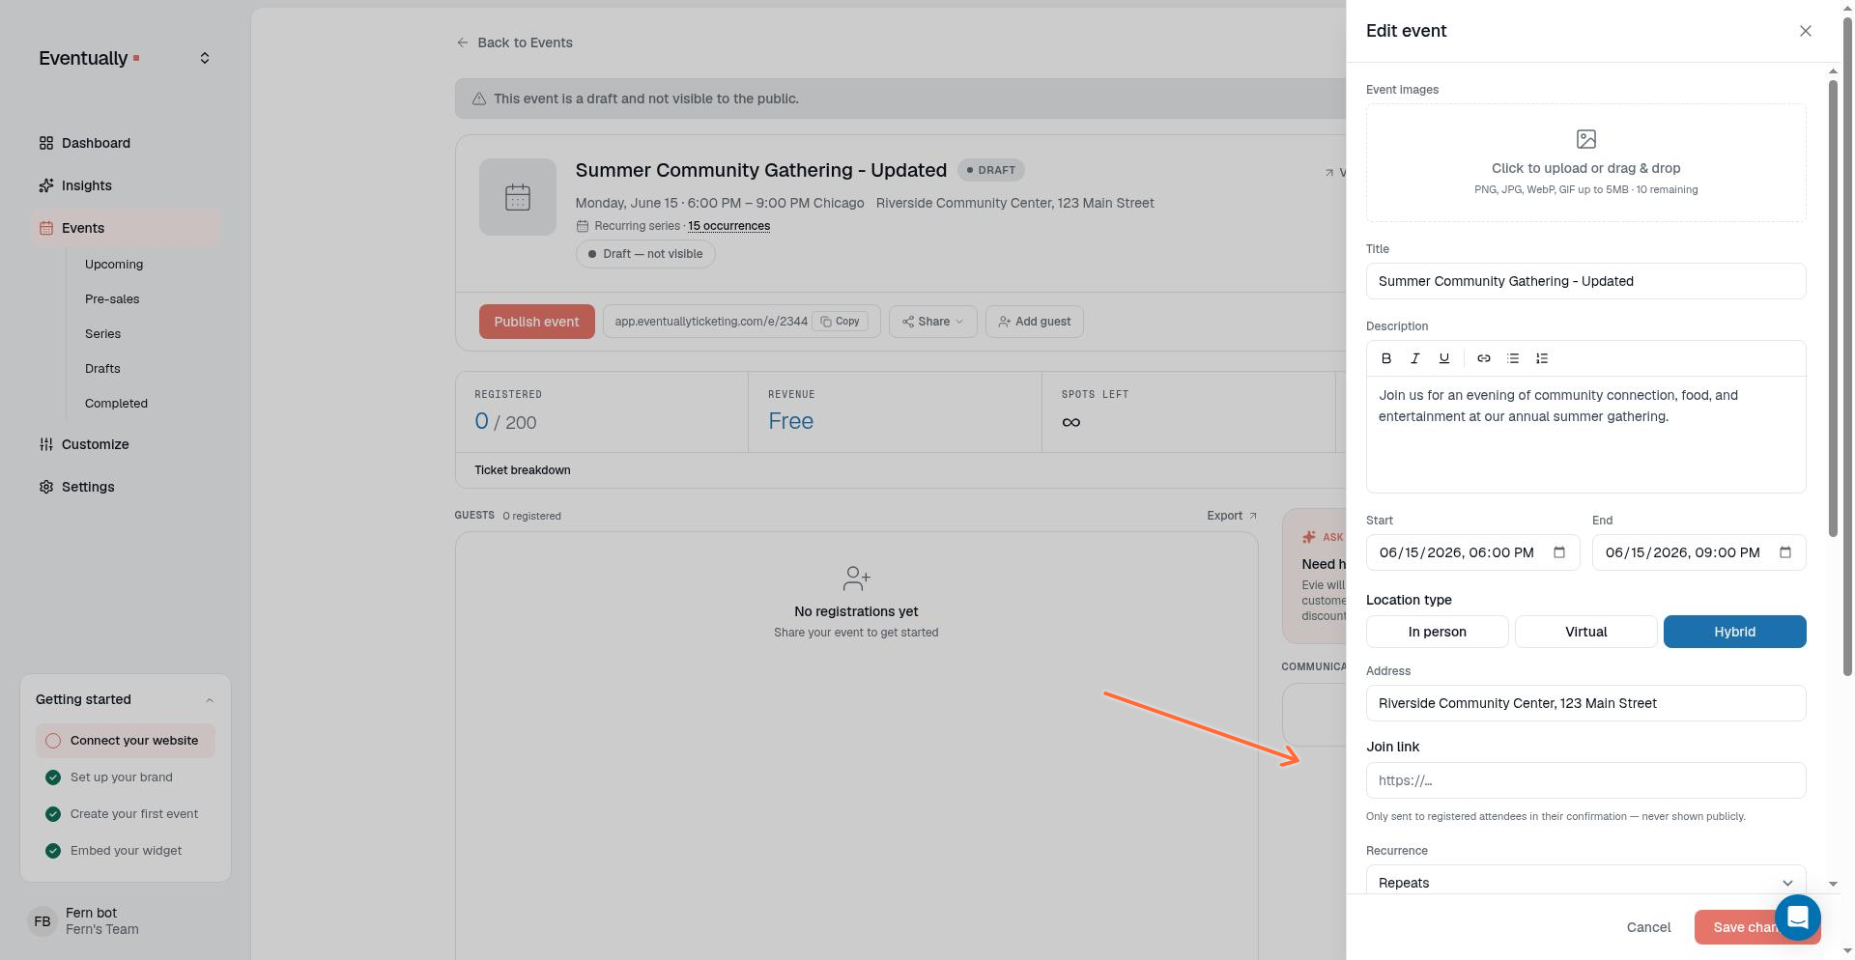The image size is (1855, 960).
Task: Click the Address input field
Action: click(x=1585, y=703)
